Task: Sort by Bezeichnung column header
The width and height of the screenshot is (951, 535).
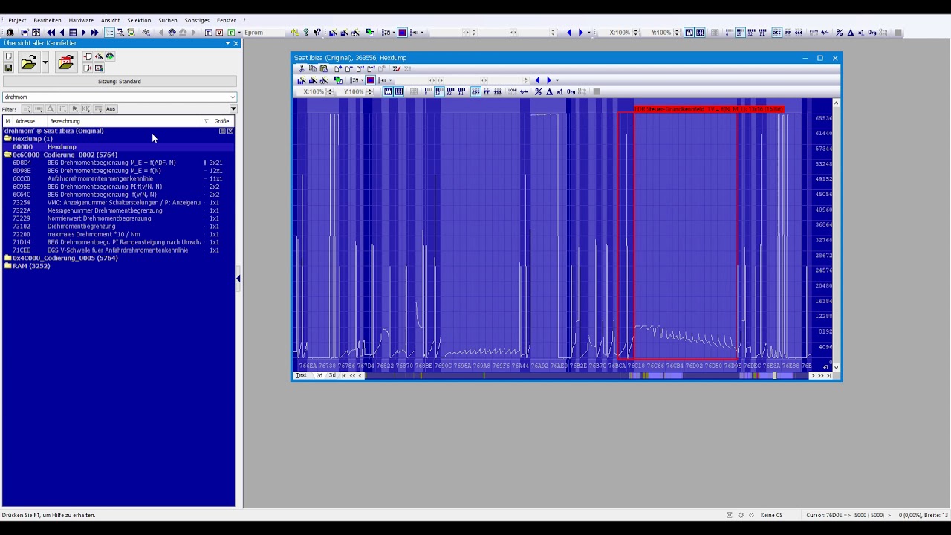Action: click(65, 121)
